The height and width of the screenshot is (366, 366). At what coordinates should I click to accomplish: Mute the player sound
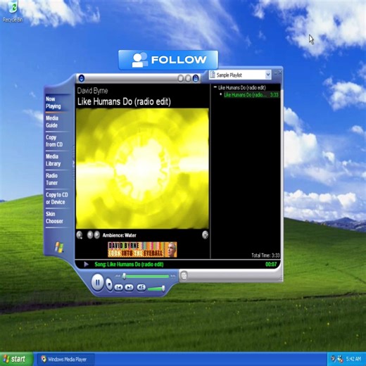point(141,287)
